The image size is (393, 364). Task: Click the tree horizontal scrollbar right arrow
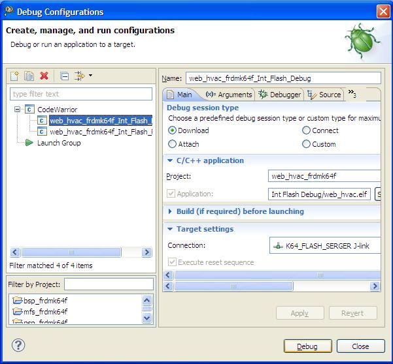(146, 252)
